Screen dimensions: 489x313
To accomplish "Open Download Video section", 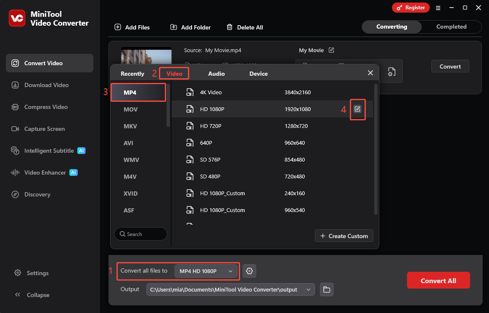I will pos(50,85).
